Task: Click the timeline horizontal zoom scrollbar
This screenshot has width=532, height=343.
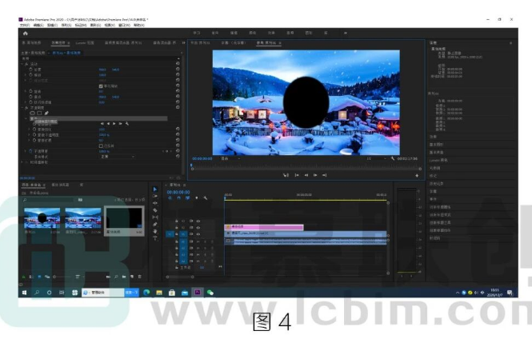Action: pos(179,277)
